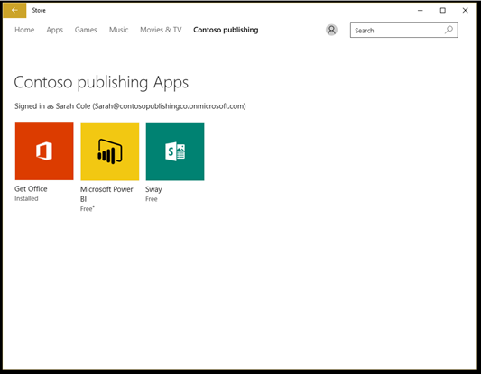Open the user account profile icon
The height and width of the screenshot is (374, 481).
(331, 30)
